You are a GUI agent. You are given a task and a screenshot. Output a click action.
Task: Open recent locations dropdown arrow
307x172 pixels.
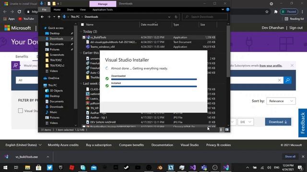[54, 17]
